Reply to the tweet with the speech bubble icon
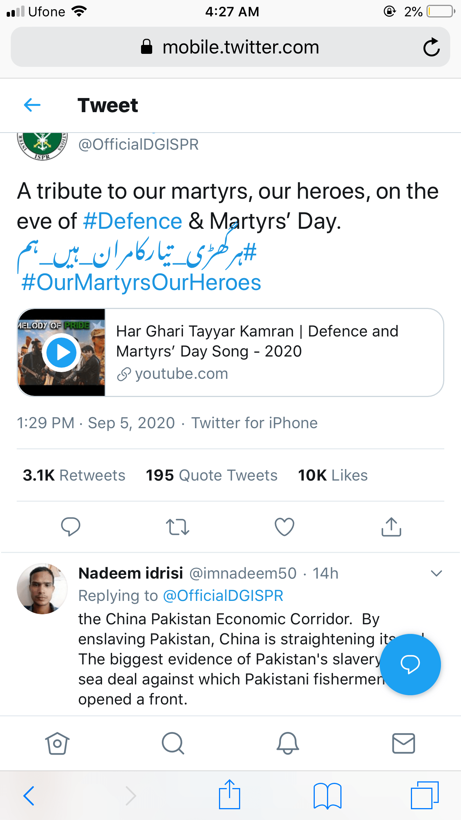This screenshot has height=820, width=461. 71,527
